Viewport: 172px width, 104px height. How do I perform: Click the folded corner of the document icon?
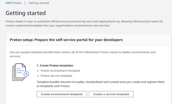[x=24, y=65]
